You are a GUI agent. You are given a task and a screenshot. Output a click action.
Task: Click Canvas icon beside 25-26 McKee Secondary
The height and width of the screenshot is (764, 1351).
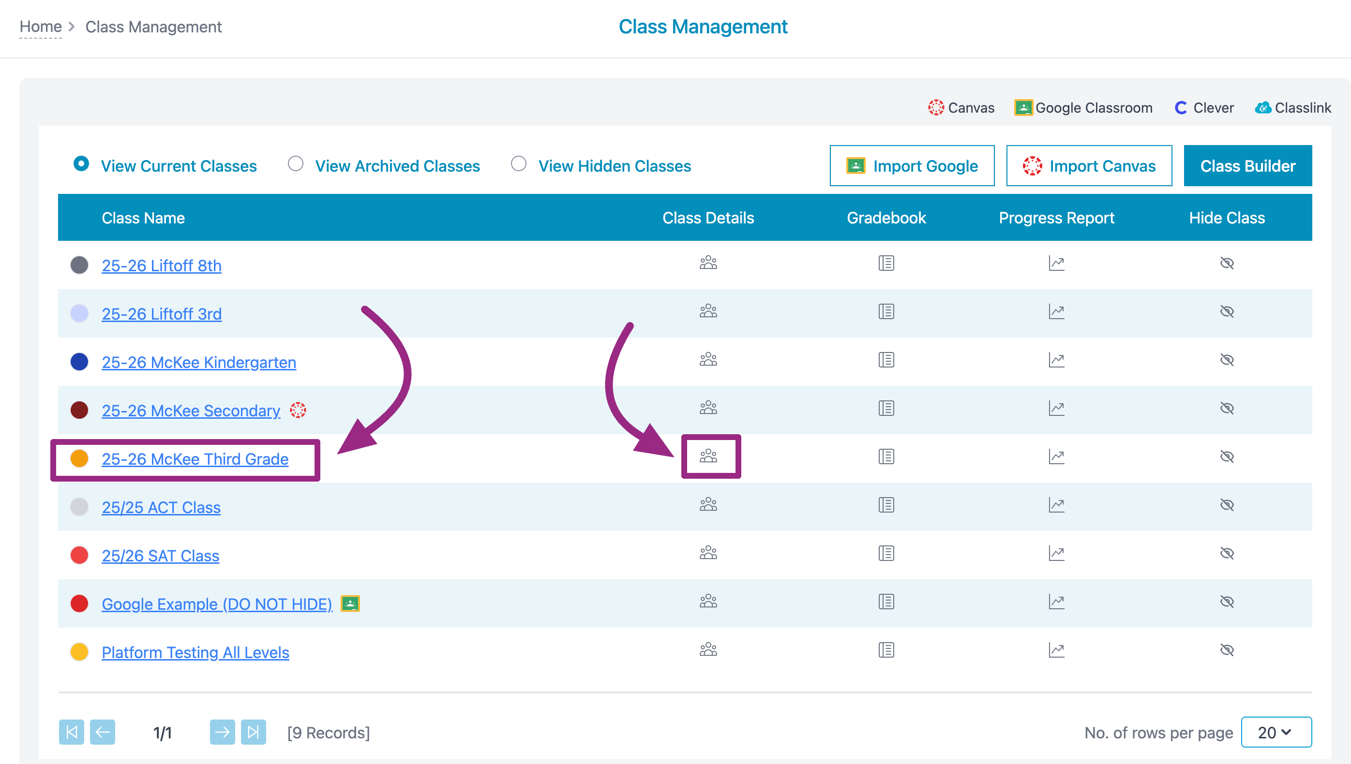pyautogui.click(x=298, y=410)
